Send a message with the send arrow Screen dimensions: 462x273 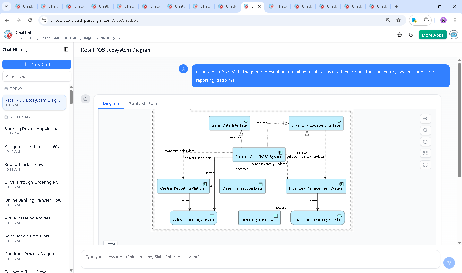coord(449,262)
